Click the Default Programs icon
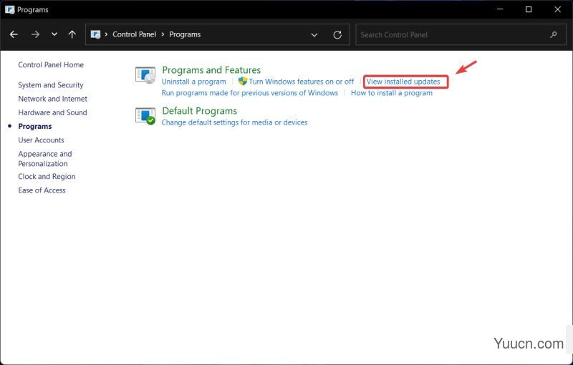Image resolution: width=573 pixels, height=365 pixels. point(145,116)
